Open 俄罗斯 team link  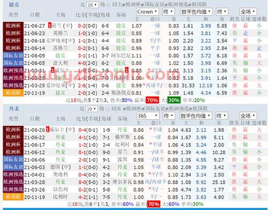(x=122, y=137)
